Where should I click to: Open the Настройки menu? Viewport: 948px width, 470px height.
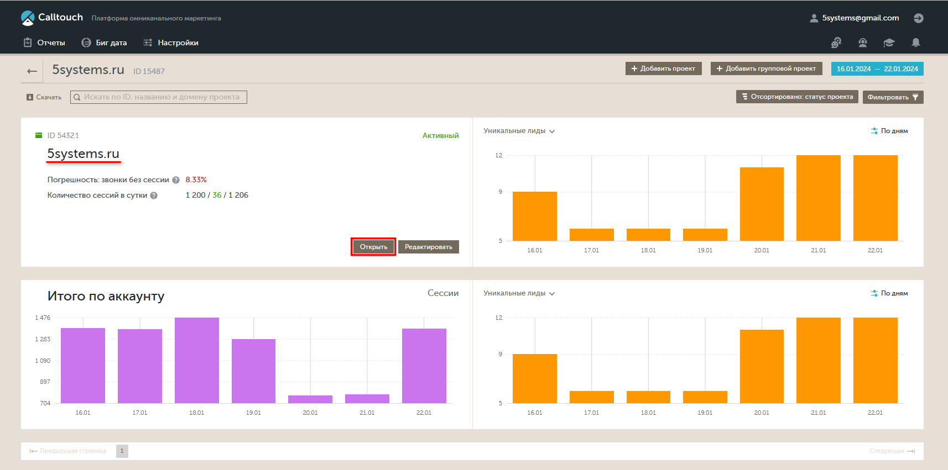coord(171,43)
